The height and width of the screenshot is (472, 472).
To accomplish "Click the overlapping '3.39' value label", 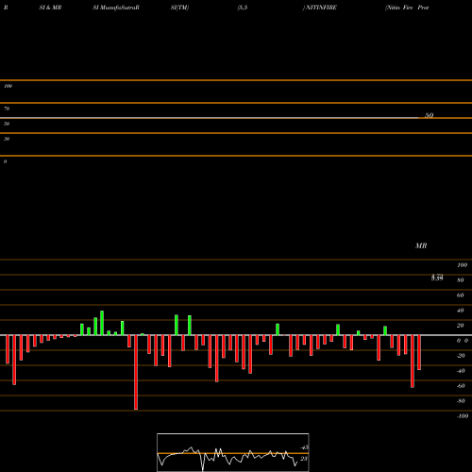I will [x=437, y=278].
